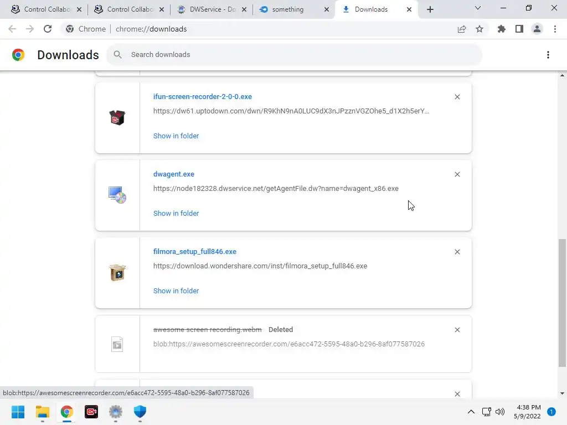Click the scrollbar down arrow
The image size is (567, 425).
[562, 393]
